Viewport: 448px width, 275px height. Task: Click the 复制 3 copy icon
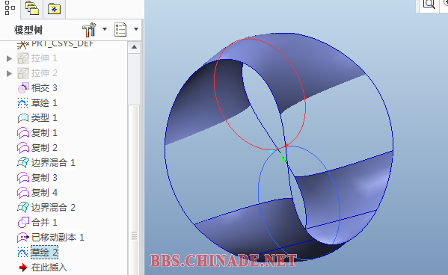[23, 178]
